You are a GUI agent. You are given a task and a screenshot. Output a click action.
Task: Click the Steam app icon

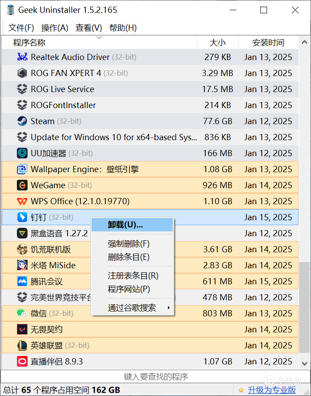point(22,121)
